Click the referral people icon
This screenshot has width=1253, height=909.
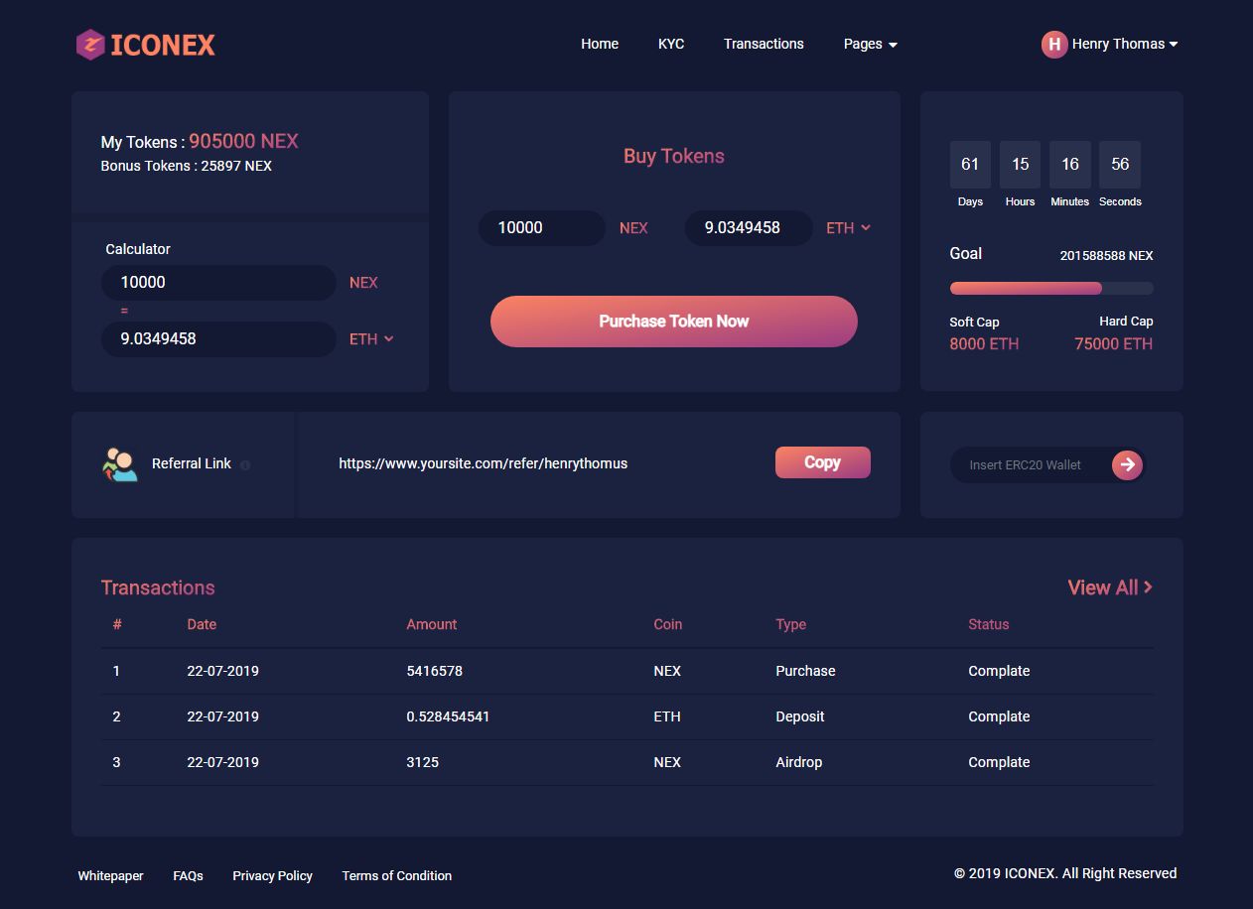coord(120,464)
